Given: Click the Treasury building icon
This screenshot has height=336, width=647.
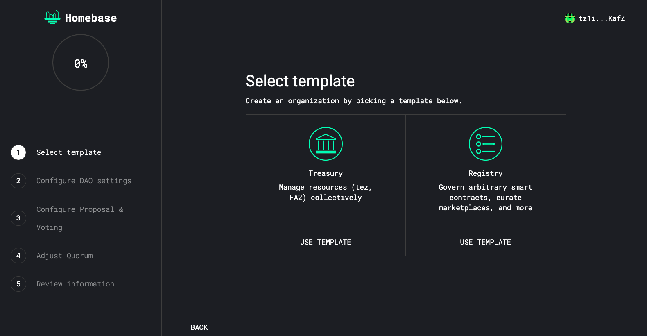Looking at the screenshot, I should coord(326,144).
